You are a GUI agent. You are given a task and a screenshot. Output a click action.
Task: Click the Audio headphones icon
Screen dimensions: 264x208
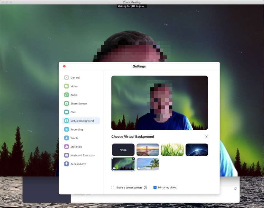tap(67, 95)
